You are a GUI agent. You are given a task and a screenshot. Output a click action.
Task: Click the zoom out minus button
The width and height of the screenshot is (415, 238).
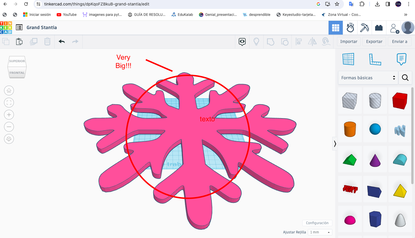coord(9,127)
